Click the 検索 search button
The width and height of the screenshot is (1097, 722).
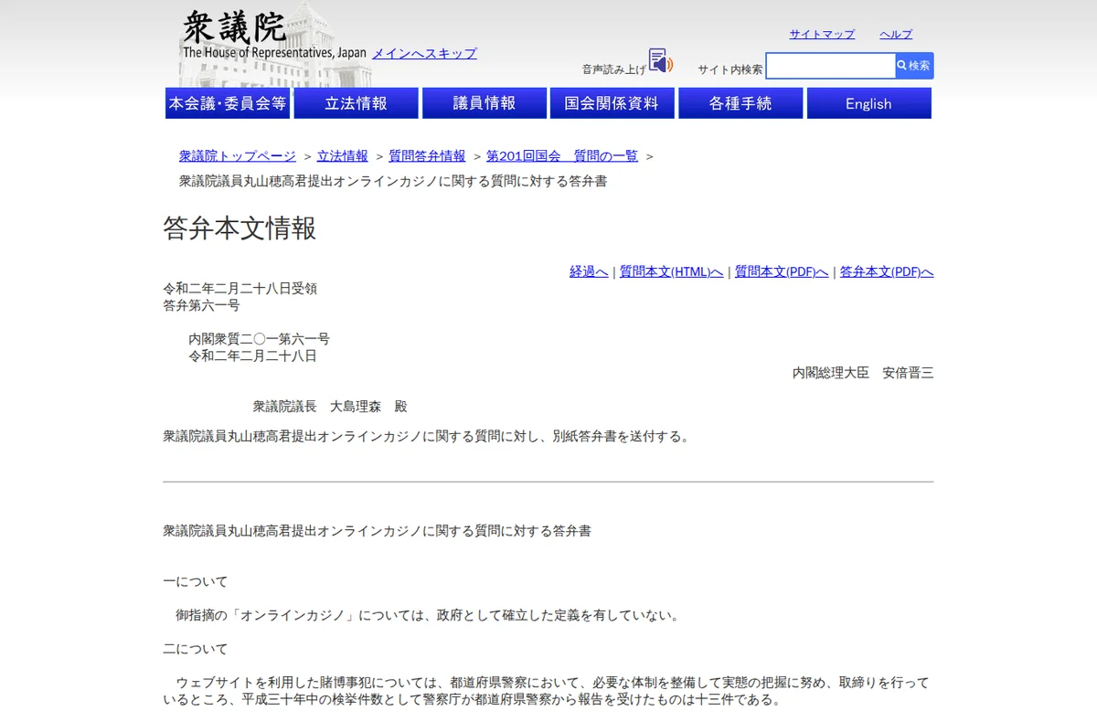tap(914, 66)
